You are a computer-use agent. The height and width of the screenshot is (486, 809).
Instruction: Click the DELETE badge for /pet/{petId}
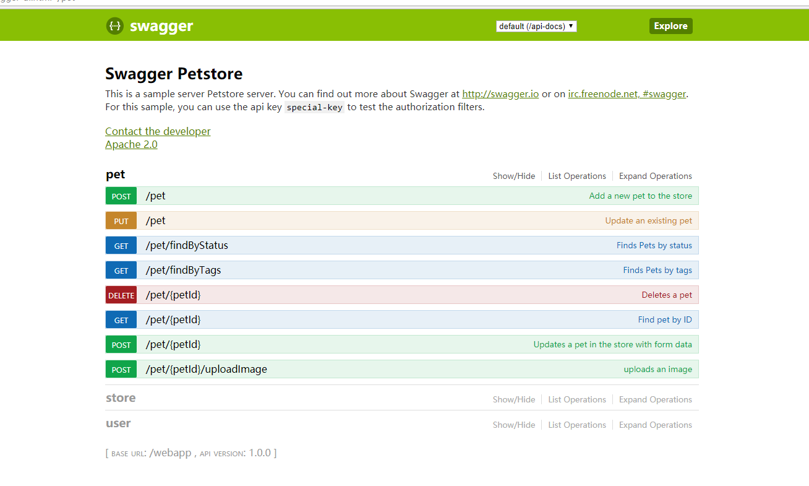coord(121,295)
